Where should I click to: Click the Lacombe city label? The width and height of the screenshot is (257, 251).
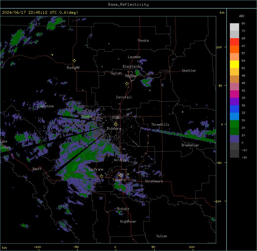(134, 57)
